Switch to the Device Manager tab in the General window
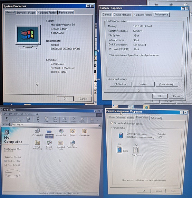Image resolution: width=192 pixels, height=198 pixels. click(x=26, y=13)
